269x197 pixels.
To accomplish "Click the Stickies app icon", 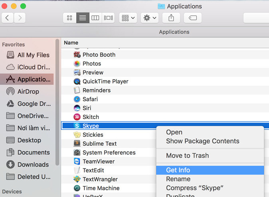I will click(77, 135).
